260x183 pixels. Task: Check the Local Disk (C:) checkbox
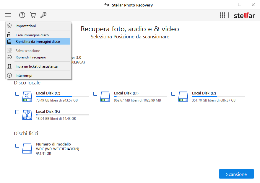(17, 94)
